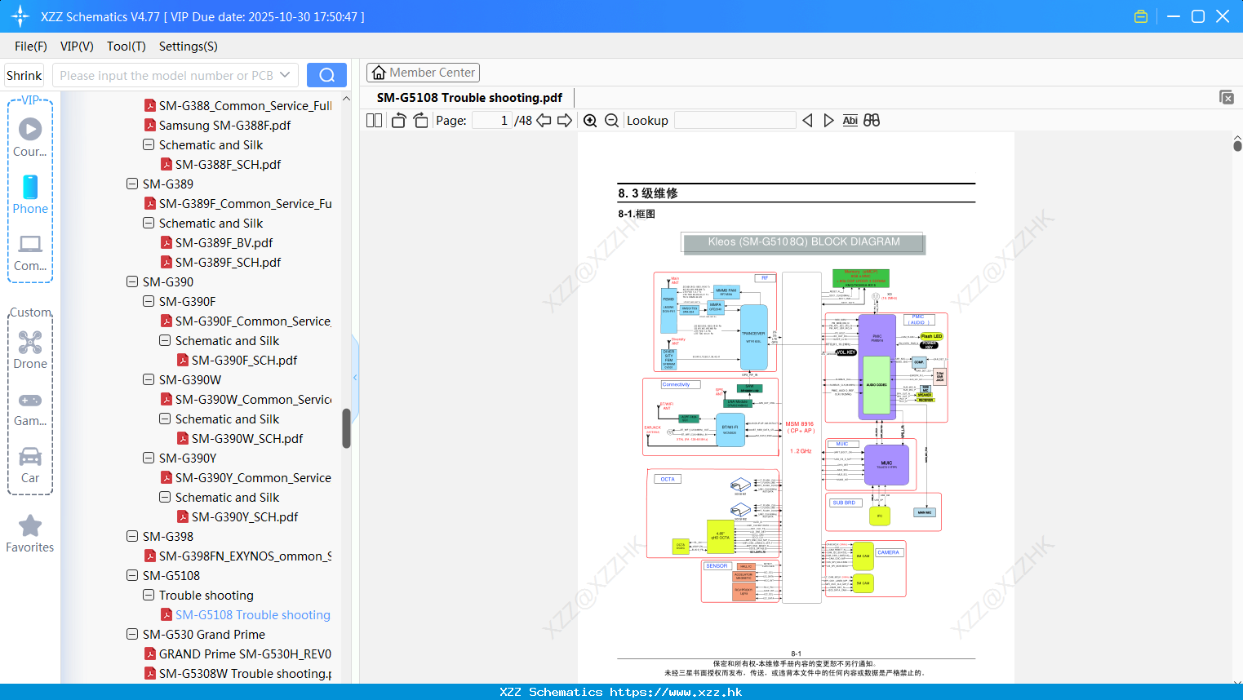The height and width of the screenshot is (700, 1243).
Task: Open model number dropdown arrow
Action: tap(285, 75)
